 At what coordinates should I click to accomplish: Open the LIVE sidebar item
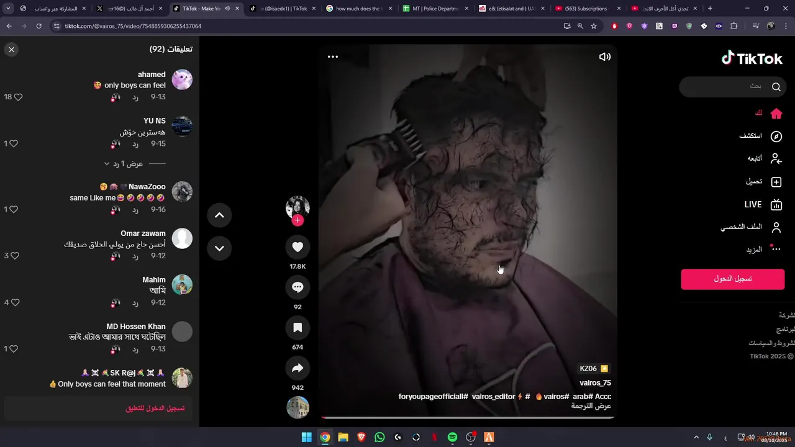coord(763,205)
